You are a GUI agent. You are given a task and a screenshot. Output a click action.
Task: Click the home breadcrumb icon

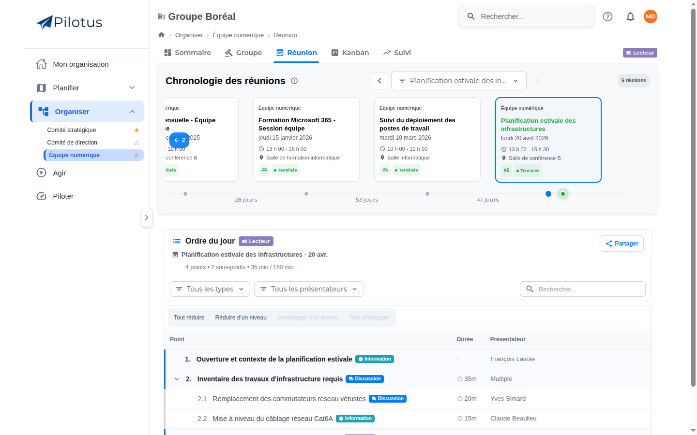pos(162,35)
